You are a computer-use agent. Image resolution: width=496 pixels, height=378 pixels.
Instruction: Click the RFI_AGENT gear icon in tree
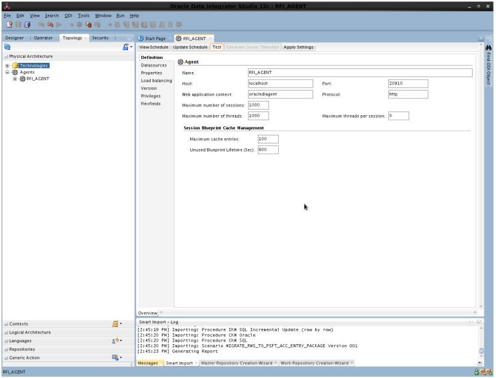point(22,79)
